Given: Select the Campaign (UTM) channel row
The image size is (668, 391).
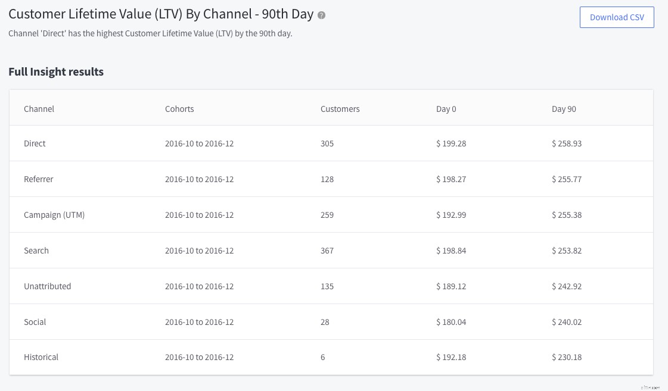Looking at the screenshot, I should 54,215.
